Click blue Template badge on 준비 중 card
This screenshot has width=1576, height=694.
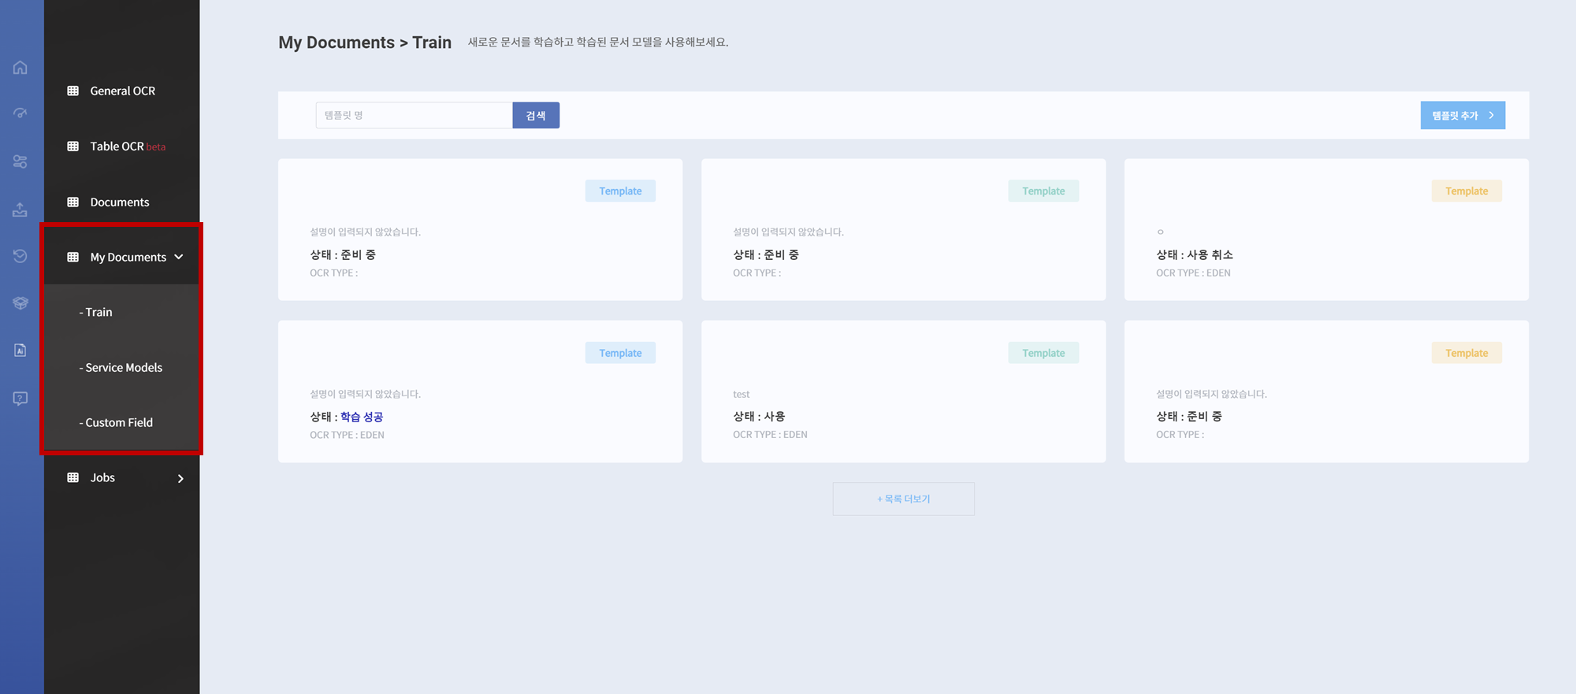point(620,191)
